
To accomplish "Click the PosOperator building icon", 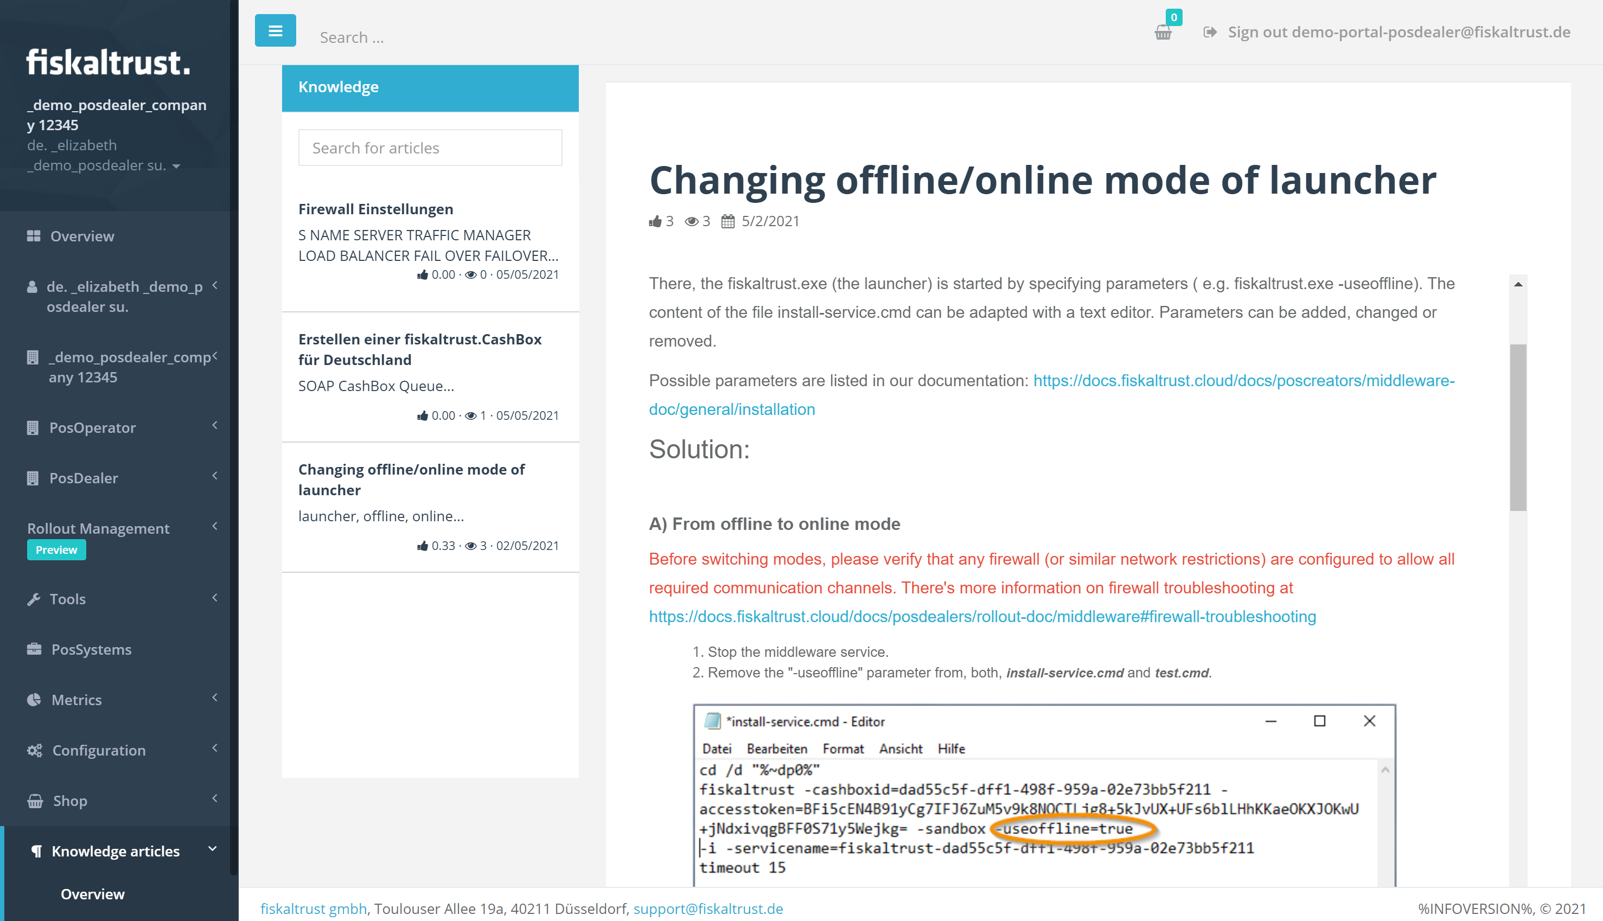I will 33,427.
